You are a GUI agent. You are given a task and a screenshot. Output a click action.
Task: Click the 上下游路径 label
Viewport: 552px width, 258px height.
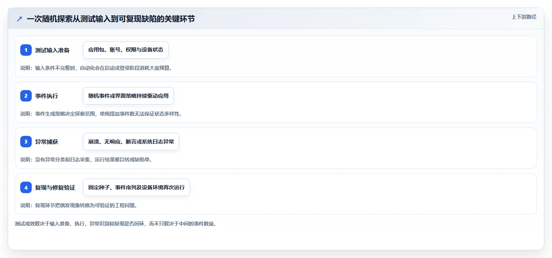point(524,17)
